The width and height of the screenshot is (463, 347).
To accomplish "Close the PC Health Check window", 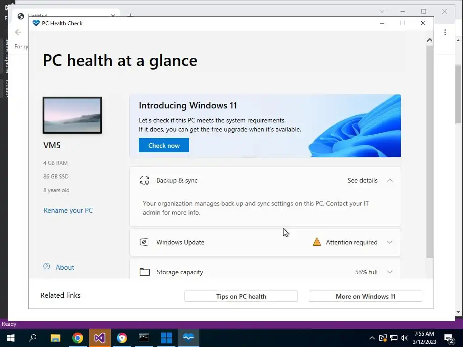I will click(x=423, y=23).
